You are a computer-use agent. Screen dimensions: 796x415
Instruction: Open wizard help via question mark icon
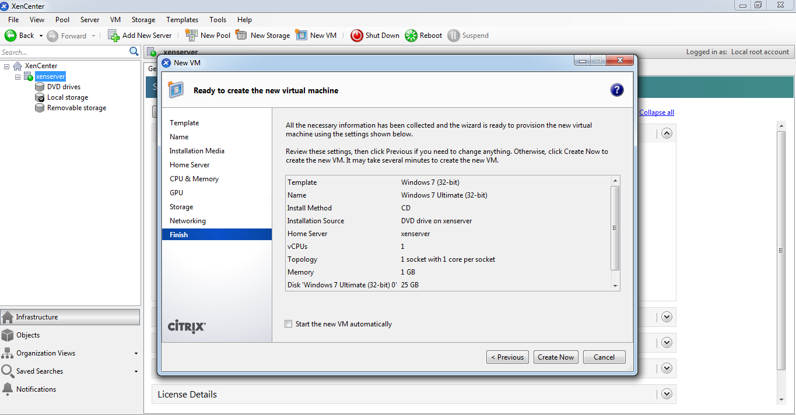tap(617, 90)
